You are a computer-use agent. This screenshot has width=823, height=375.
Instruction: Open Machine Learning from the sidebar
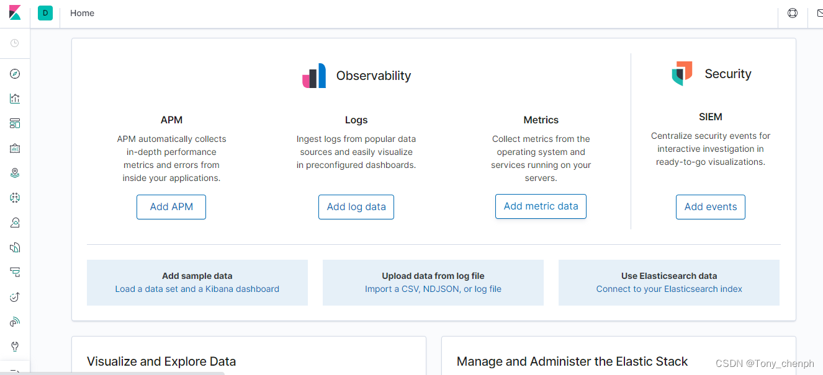(15, 198)
